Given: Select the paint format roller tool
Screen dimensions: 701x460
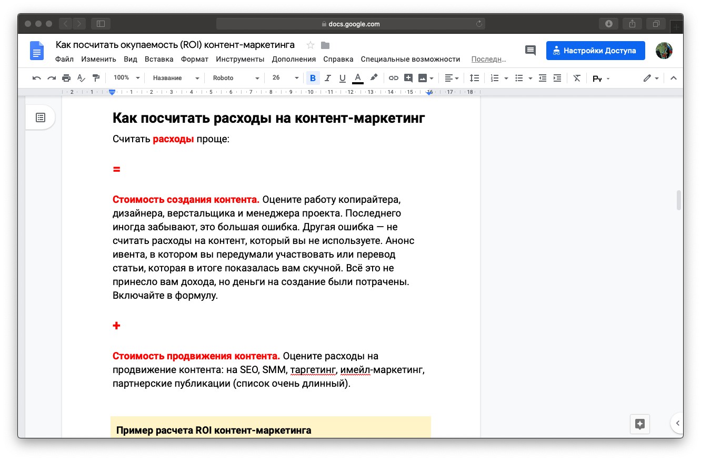Looking at the screenshot, I should [x=95, y=78].
